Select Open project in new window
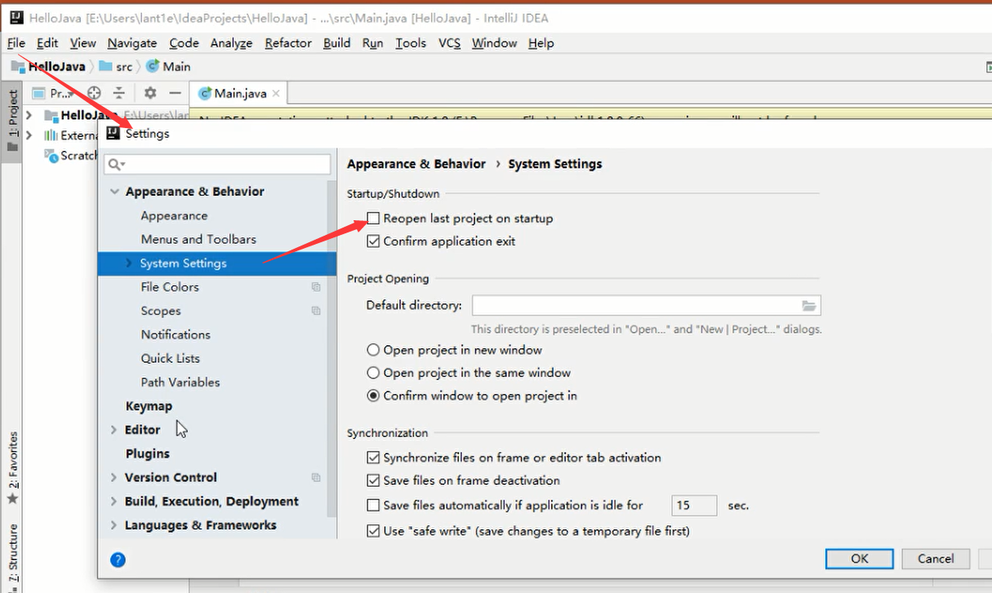Image resolution: width=992 pixels, height=593 pixels. click(x=373, y=350)
